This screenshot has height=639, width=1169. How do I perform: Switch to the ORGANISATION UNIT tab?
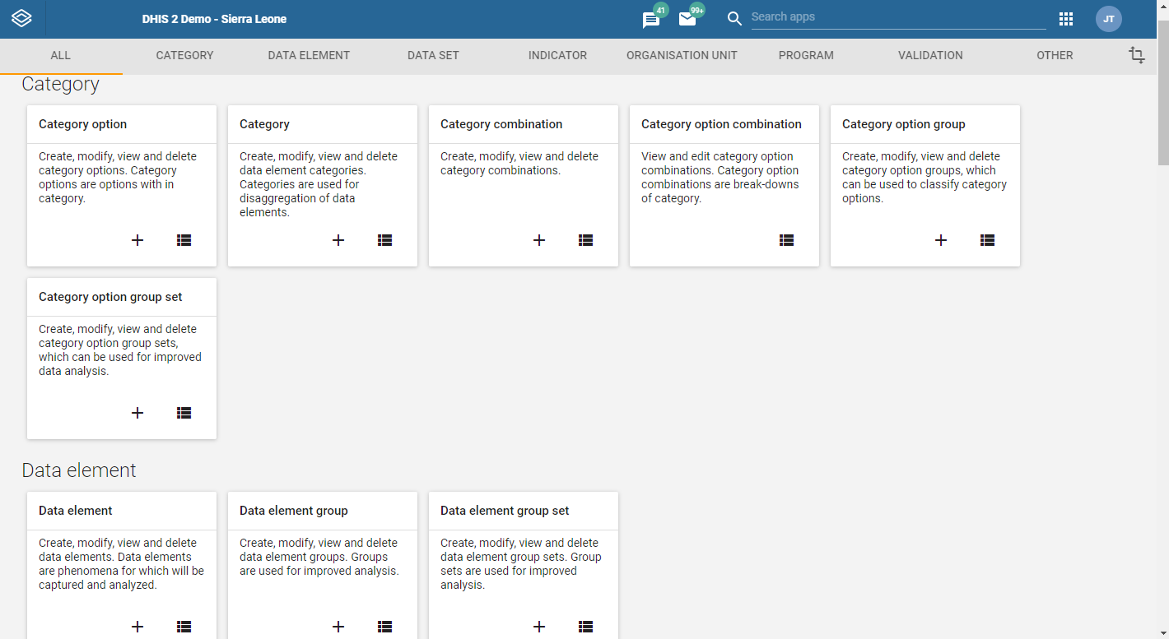click(682, 56)
